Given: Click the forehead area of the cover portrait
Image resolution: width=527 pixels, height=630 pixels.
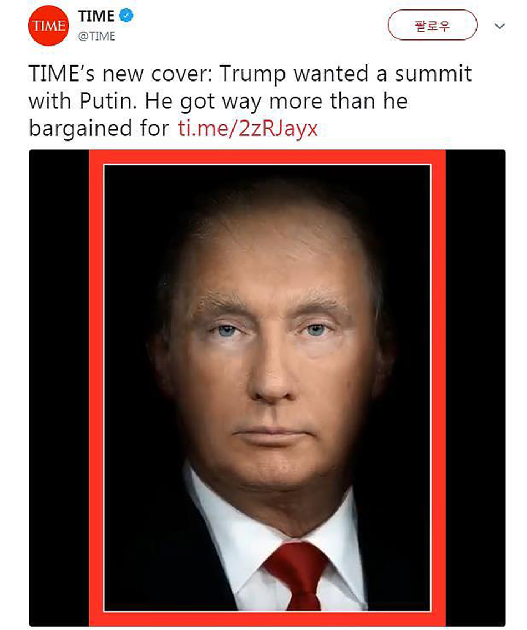Looking at the screenshot, I should coord(269,257).
